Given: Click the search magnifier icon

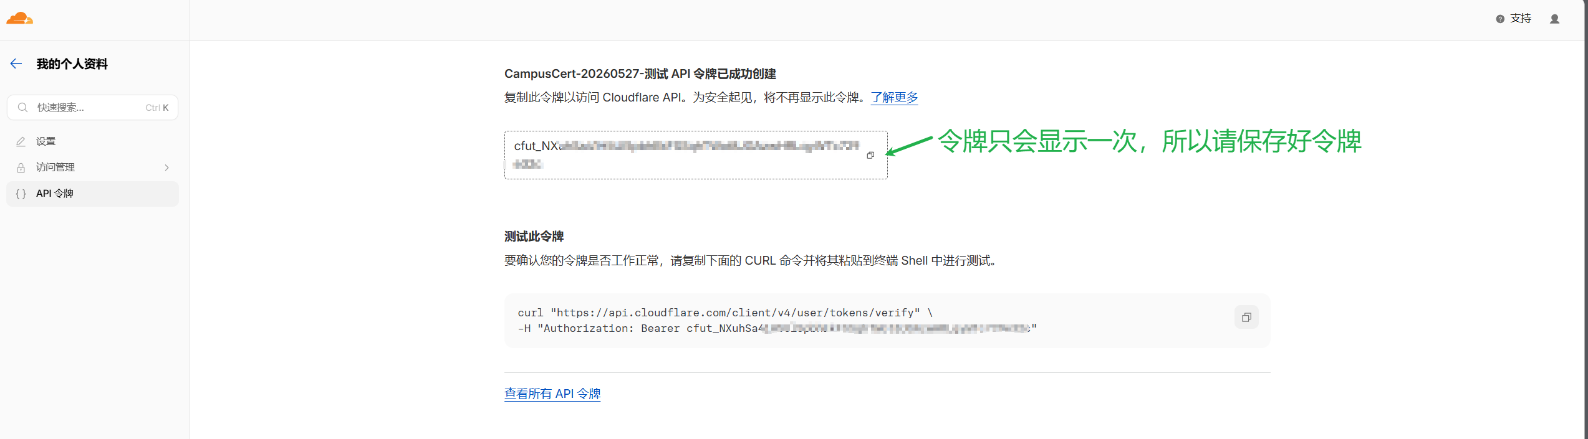Looking at the screenshot, I should point(23,107).
